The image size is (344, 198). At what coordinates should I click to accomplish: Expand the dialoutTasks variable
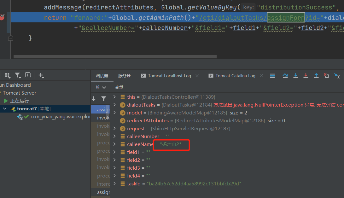(114, 105)
